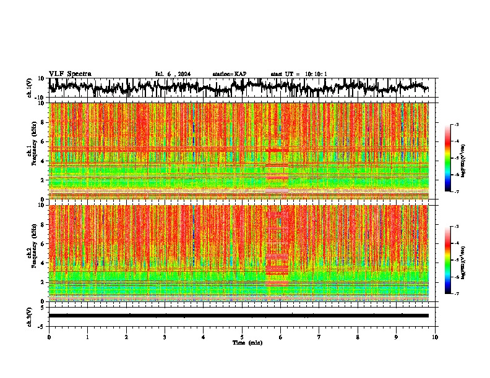Click the 8 kHz tick on ch.1 frequency axis
Image resolution: width=490 pixels, height=378 pixels.
(43, 122)
